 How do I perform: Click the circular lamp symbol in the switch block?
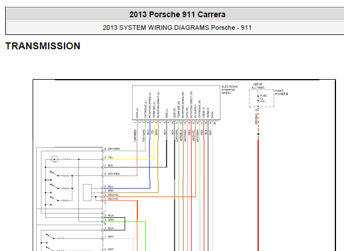coord(54,159)
